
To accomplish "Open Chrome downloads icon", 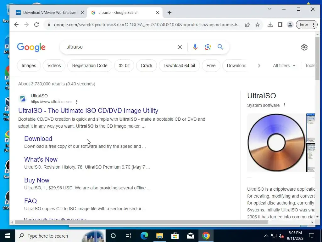I will tap(270, 25).
